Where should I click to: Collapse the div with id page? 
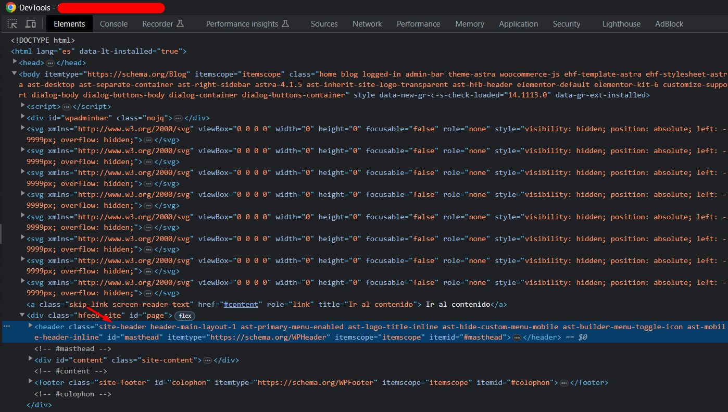[x=22, y=315]
